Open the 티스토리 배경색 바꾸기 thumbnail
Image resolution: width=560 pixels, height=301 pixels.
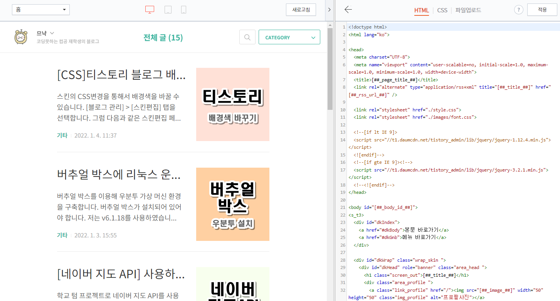[x=233, y=104]
